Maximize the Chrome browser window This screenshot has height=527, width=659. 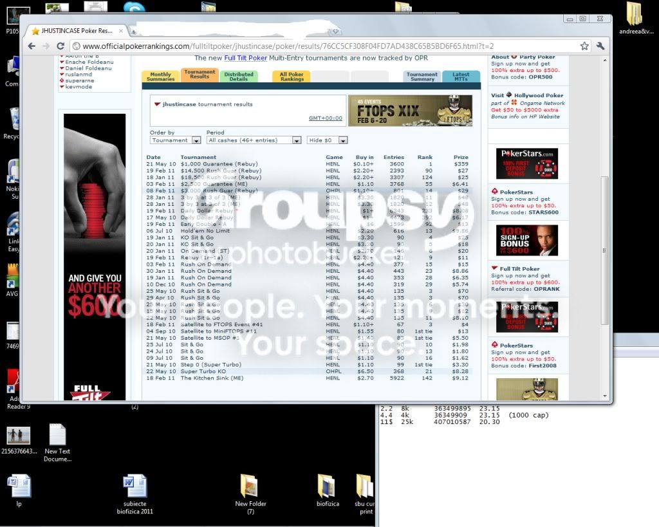[582, 19]
